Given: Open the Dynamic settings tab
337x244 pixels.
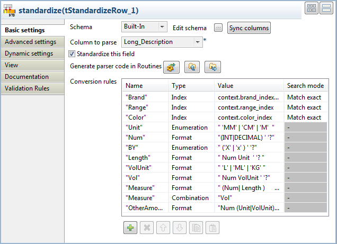Looking at the screenshot, I should (x=29, y=53).
